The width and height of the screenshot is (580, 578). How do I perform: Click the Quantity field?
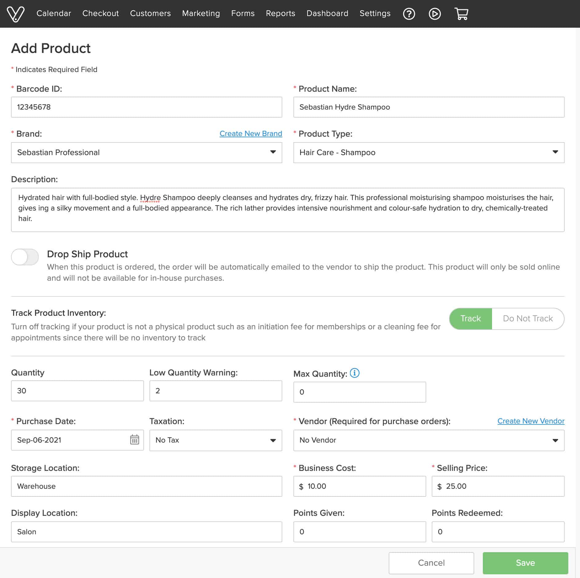pos(77,391)
